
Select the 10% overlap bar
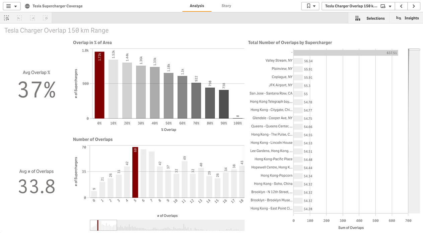coord(113,89)
